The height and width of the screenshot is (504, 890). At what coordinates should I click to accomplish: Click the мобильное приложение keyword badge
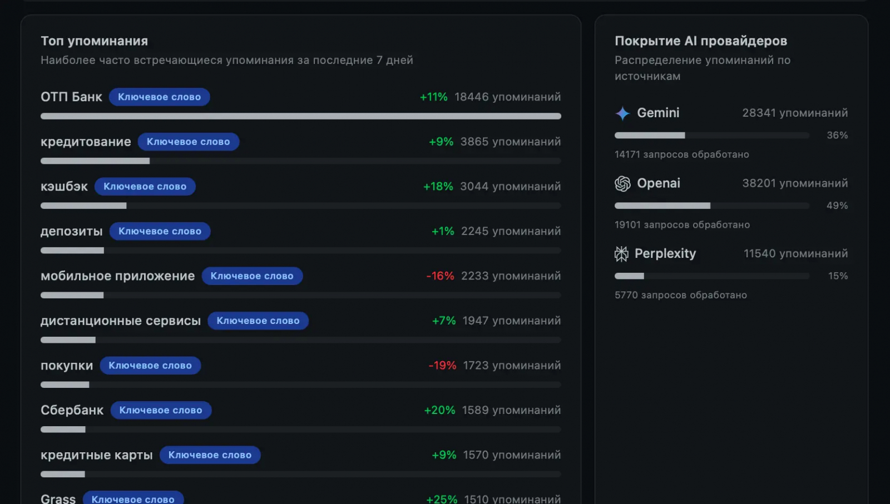[x=252, y=276]
